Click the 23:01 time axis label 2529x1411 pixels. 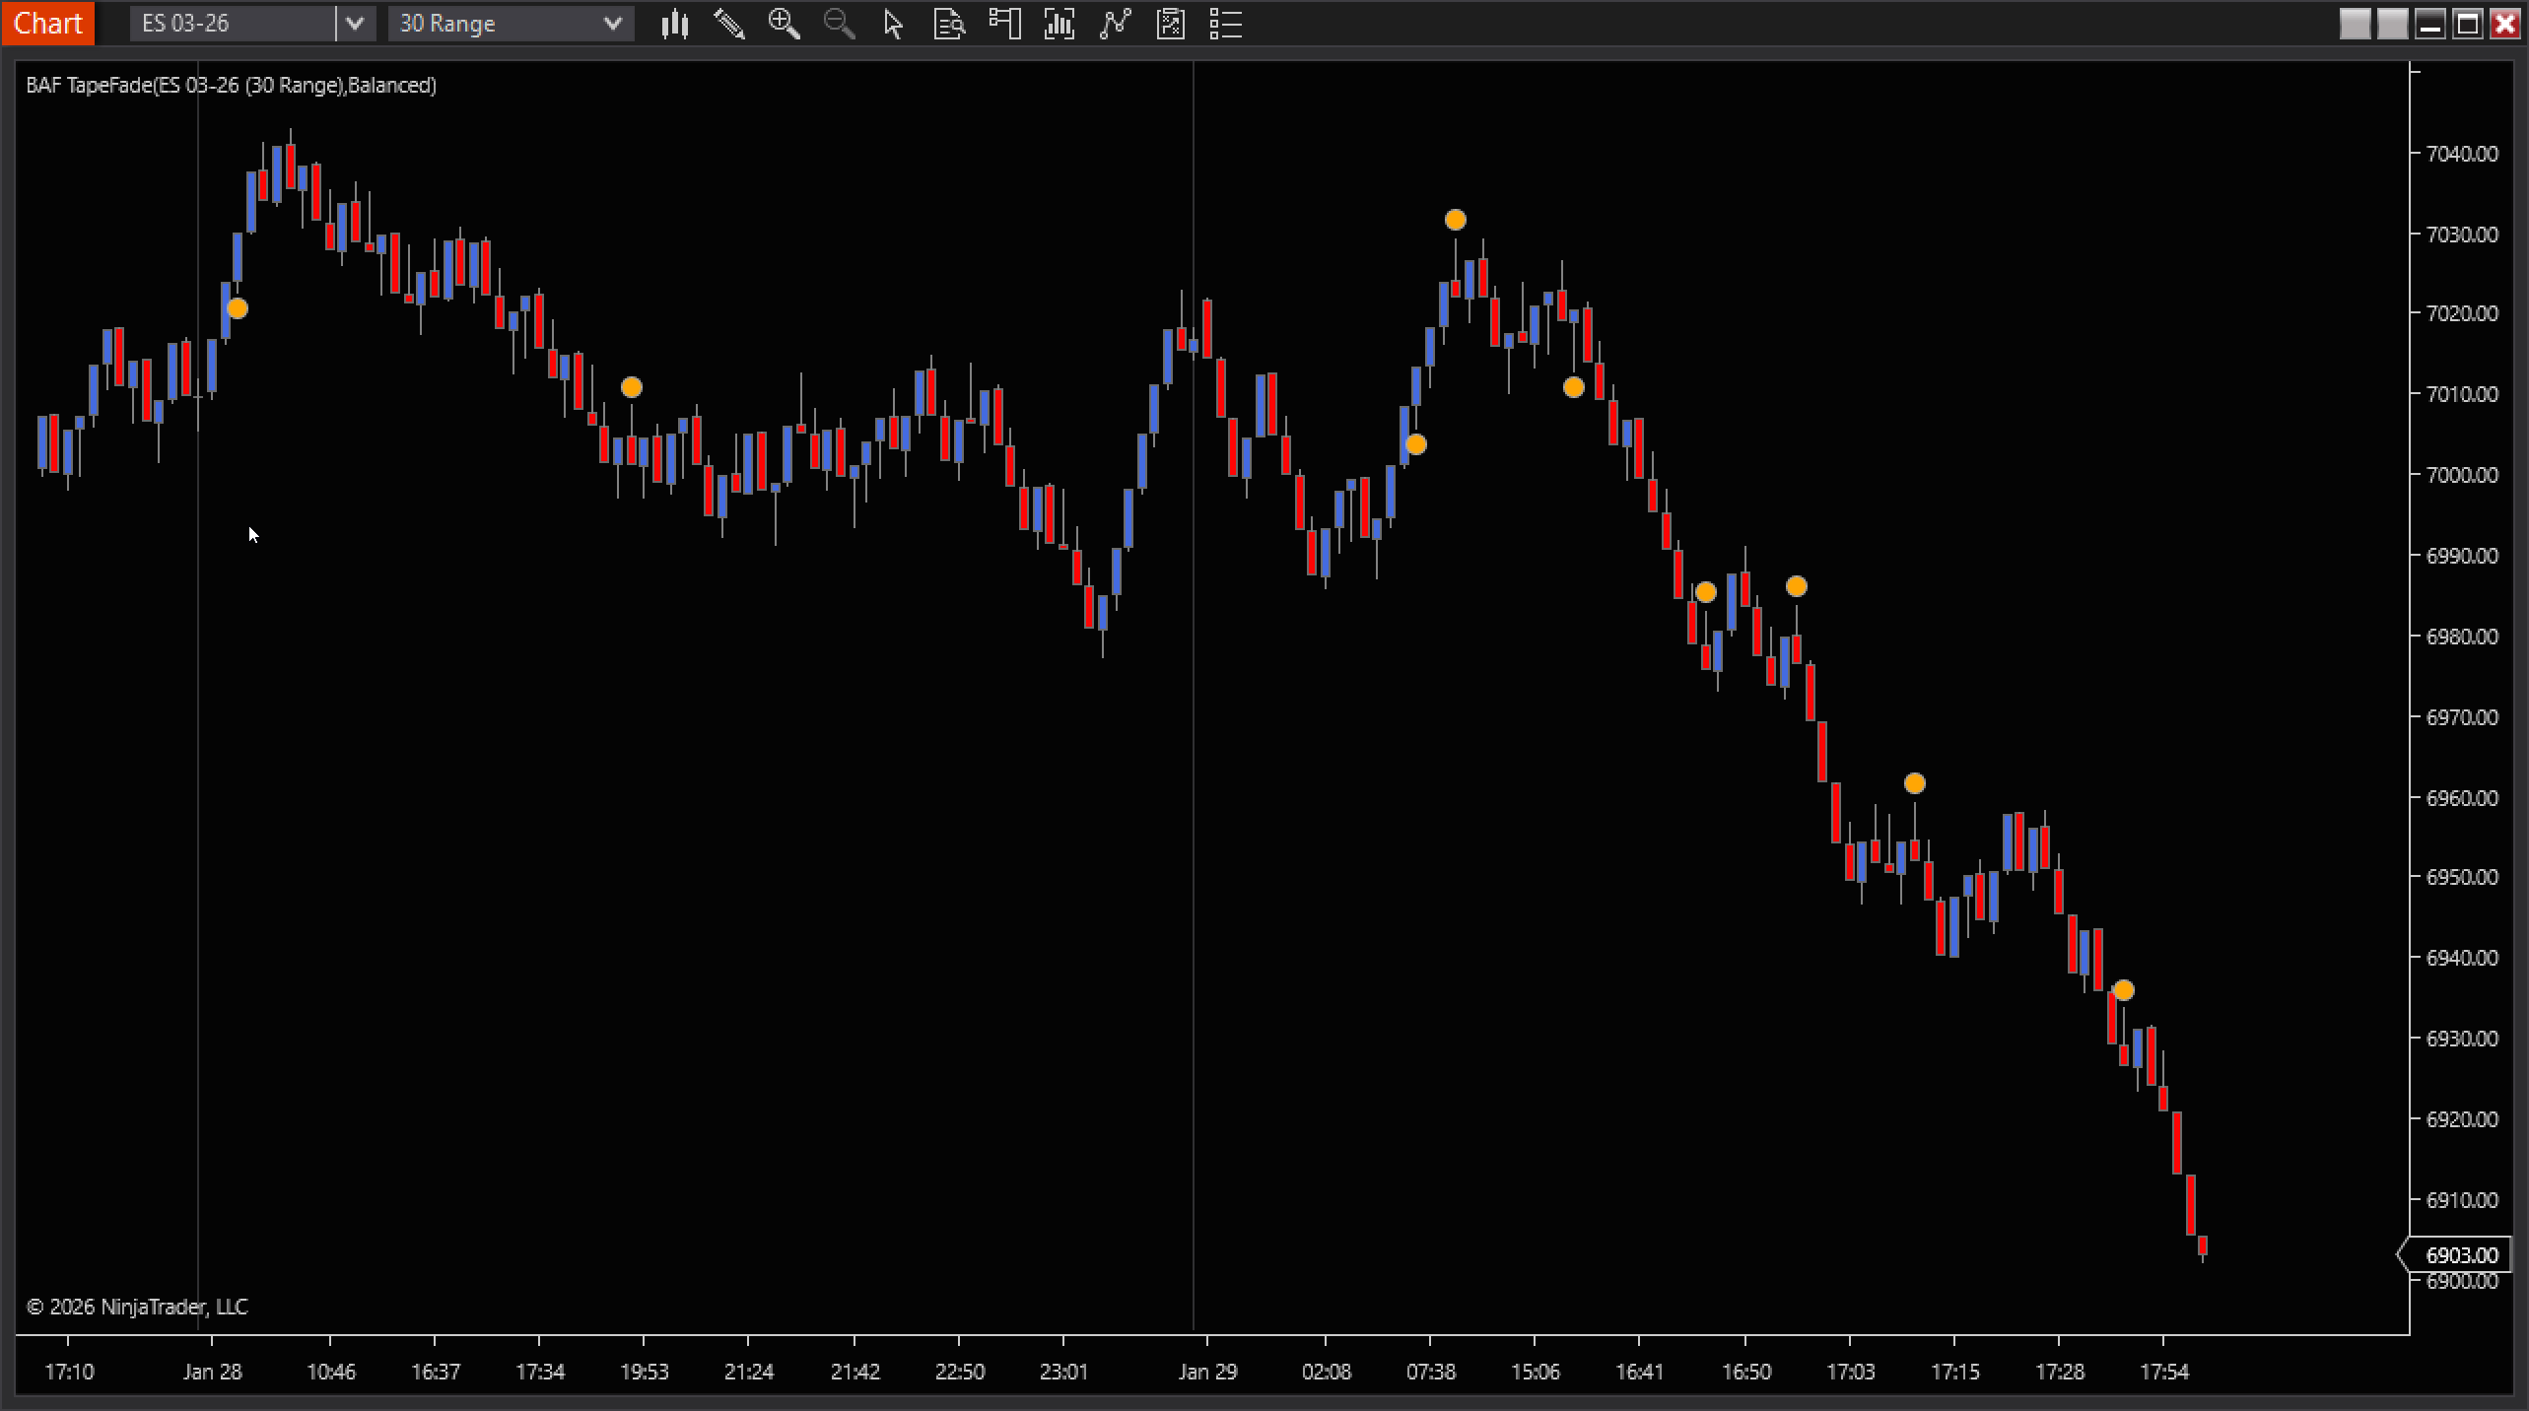click(x=1063, y=1372)
